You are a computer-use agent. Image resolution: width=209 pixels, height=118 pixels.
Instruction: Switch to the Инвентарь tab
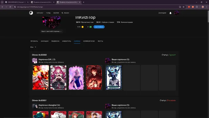(66, 41)
